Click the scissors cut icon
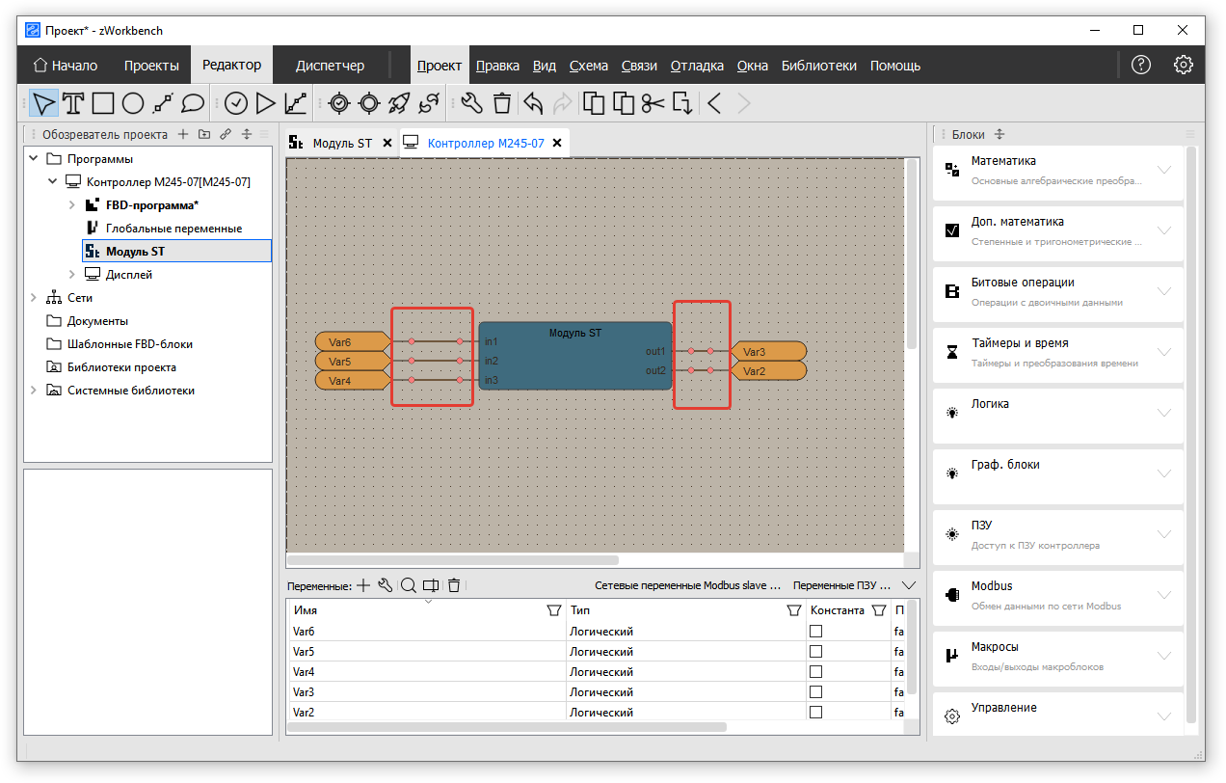The height and width of the screenshot is (783, 1226). [653, 103]
